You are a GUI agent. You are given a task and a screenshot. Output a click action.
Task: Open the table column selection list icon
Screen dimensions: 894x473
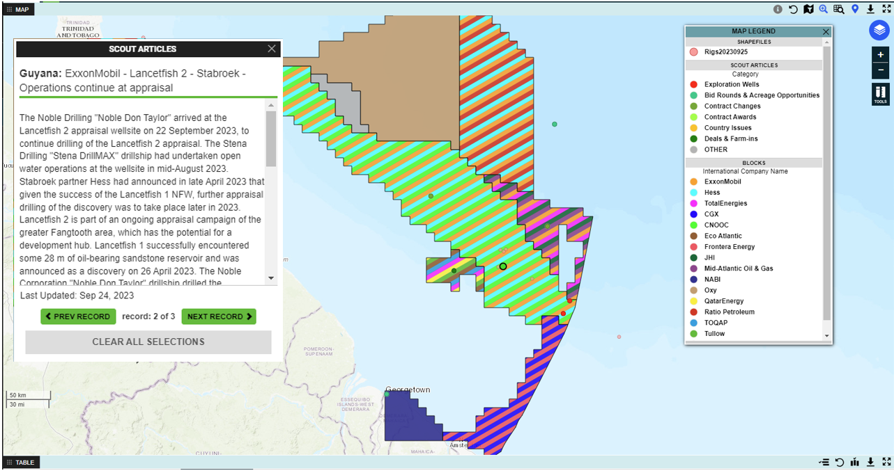[824, 463]
